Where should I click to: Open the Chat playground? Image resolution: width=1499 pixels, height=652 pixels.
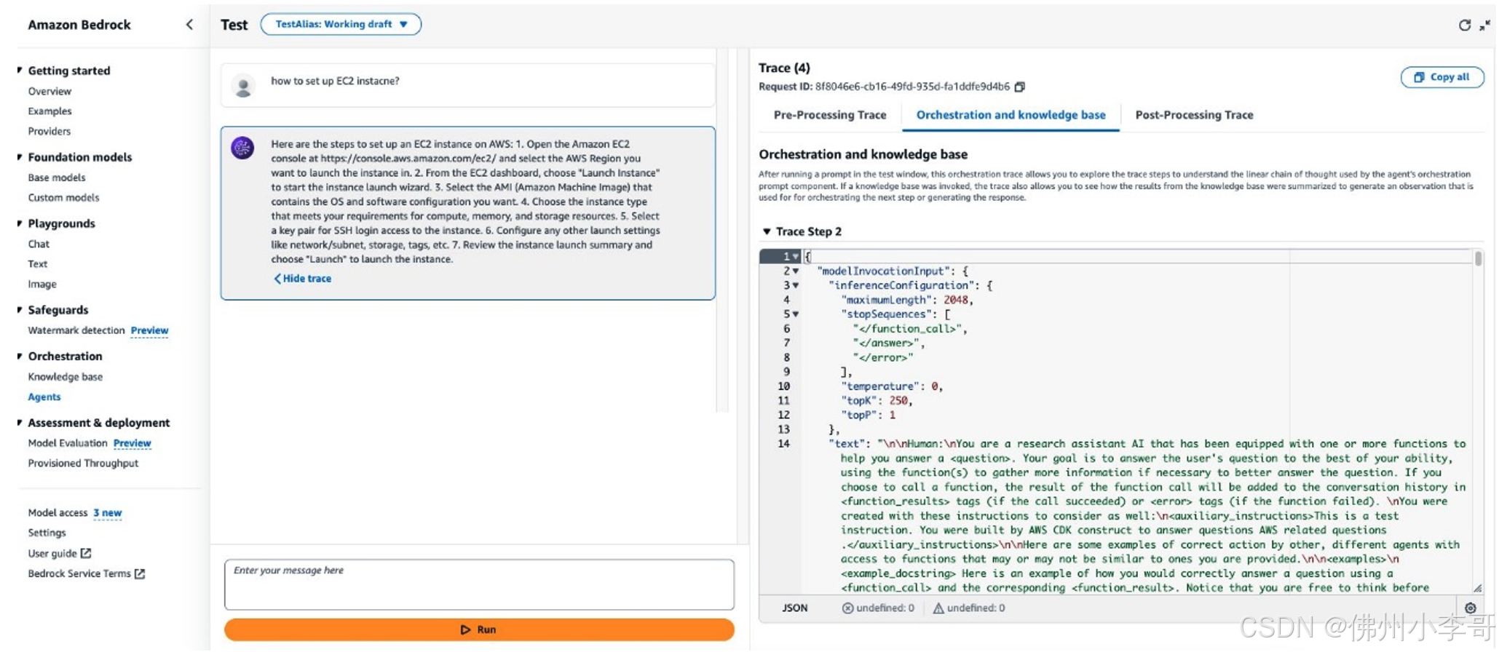click(x=39, y=244)
